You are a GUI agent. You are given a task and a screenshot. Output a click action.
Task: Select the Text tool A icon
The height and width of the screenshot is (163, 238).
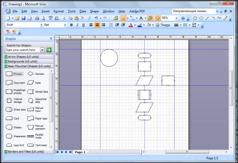pyautogui.click(x=141, y=18)
